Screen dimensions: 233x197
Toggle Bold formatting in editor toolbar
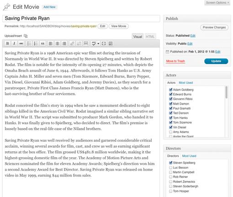click(x=7, y=43)
